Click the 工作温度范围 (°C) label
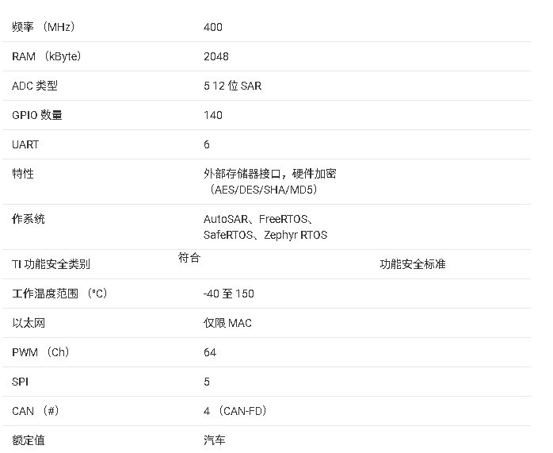The image size is (553, 453). [x=59, y=294]
